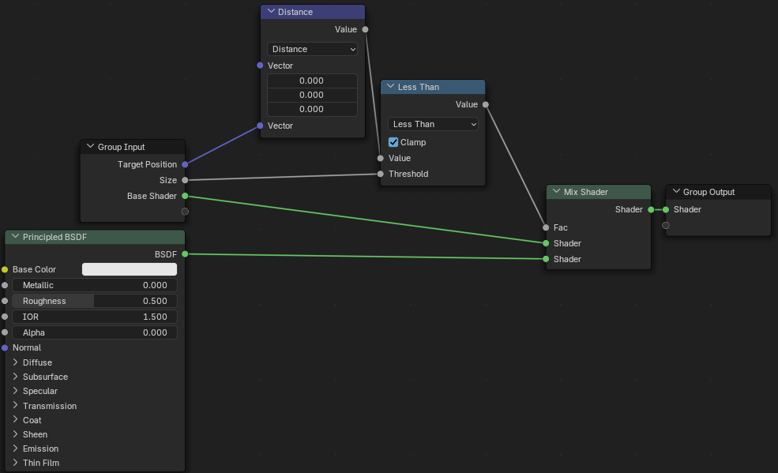Collapse the Less Than node header arrow
778x473 pixels.
pyautogui.click(x=392, y=87)
